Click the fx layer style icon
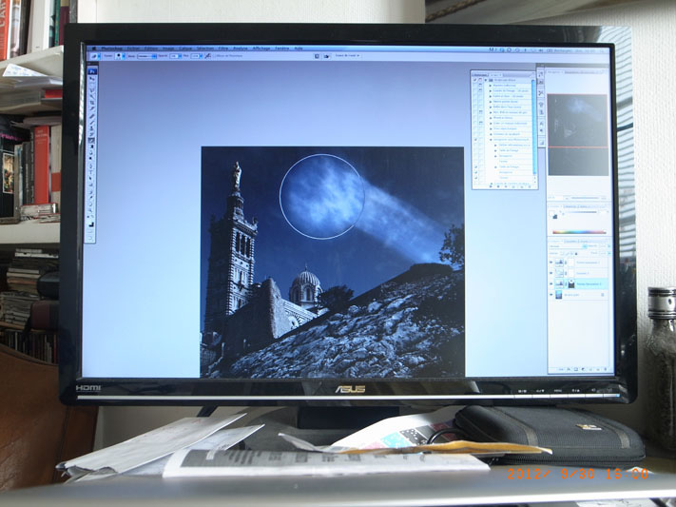Viewport: 676px width, 507px height. 569,369
